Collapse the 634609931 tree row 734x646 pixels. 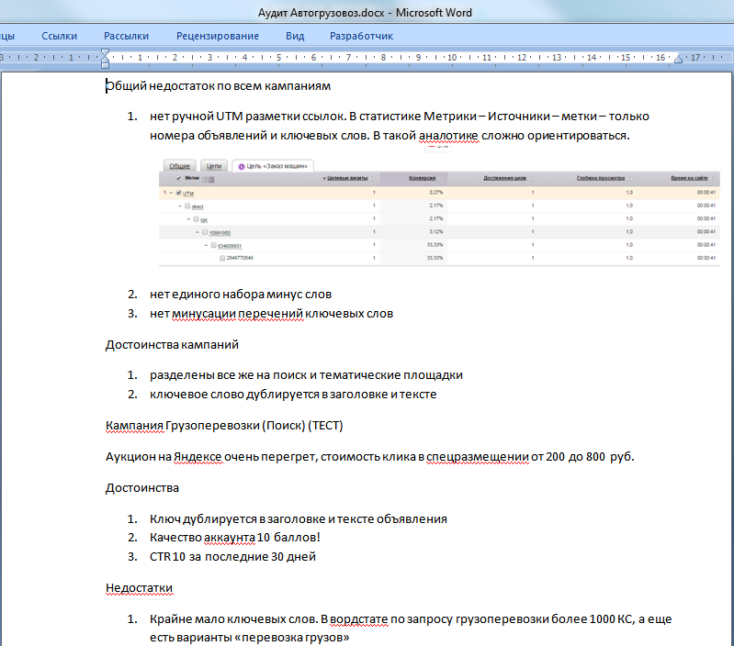[x=206, y=245]
